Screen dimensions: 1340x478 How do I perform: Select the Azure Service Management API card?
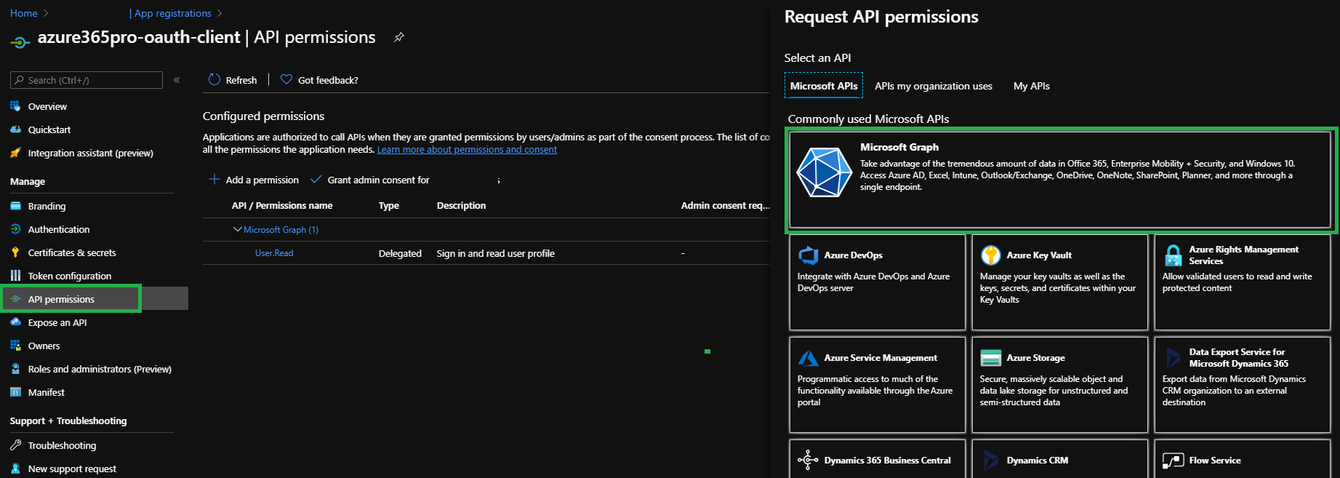tap(878, 384)
